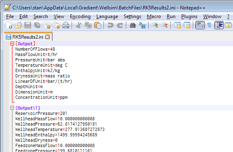Click the New file toolbar icon
233x152 pixels.
coord(9,25)
